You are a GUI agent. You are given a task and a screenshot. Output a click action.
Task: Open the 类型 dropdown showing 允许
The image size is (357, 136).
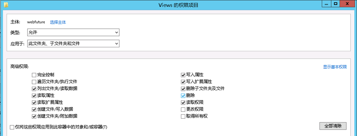[x=73, y=32]
